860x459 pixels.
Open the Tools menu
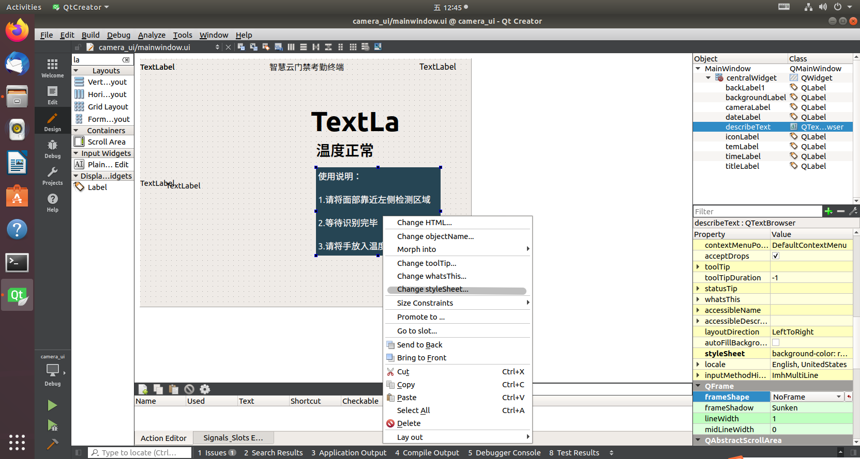click(183, 35)
